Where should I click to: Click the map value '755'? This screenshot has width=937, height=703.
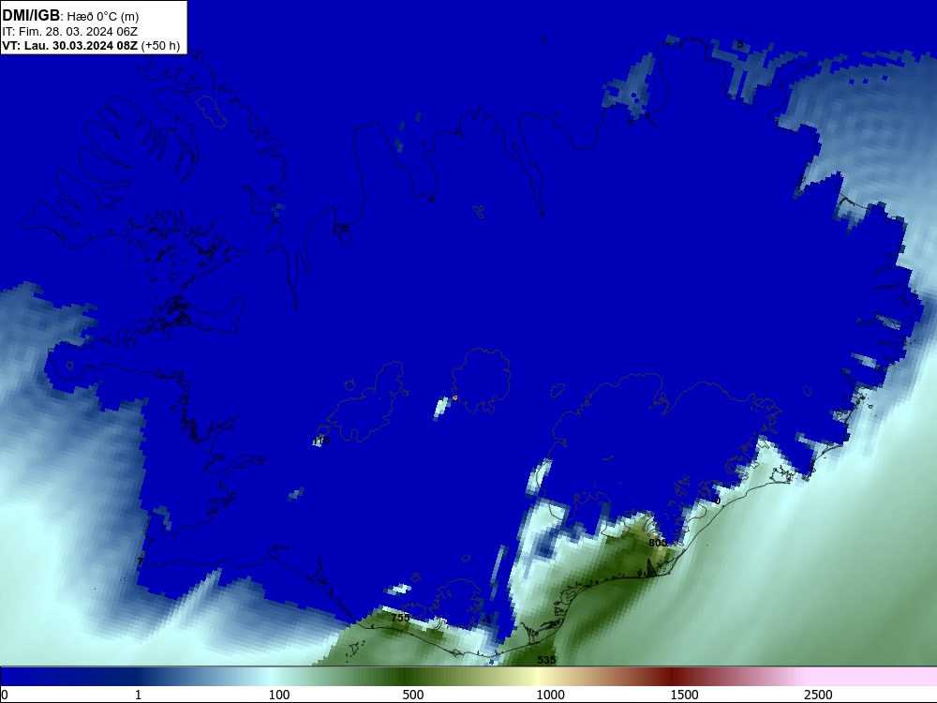[400, 618]
